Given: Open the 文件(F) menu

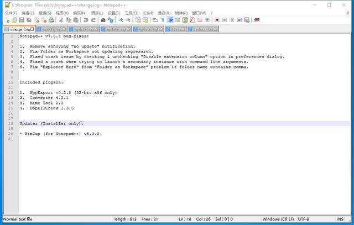Looking at the screenshot, I should pos(11,13).
